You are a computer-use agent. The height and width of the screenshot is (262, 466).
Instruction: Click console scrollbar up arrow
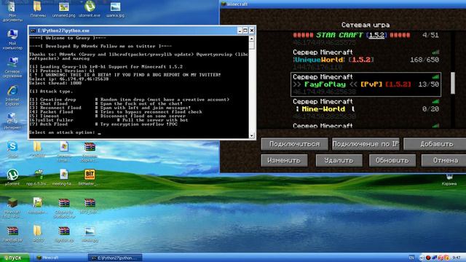[x=252, y=39]
